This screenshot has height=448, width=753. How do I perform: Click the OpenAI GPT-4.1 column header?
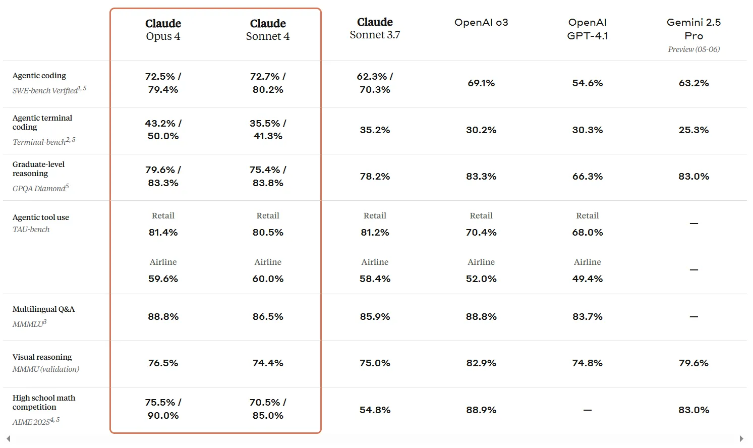588,29
